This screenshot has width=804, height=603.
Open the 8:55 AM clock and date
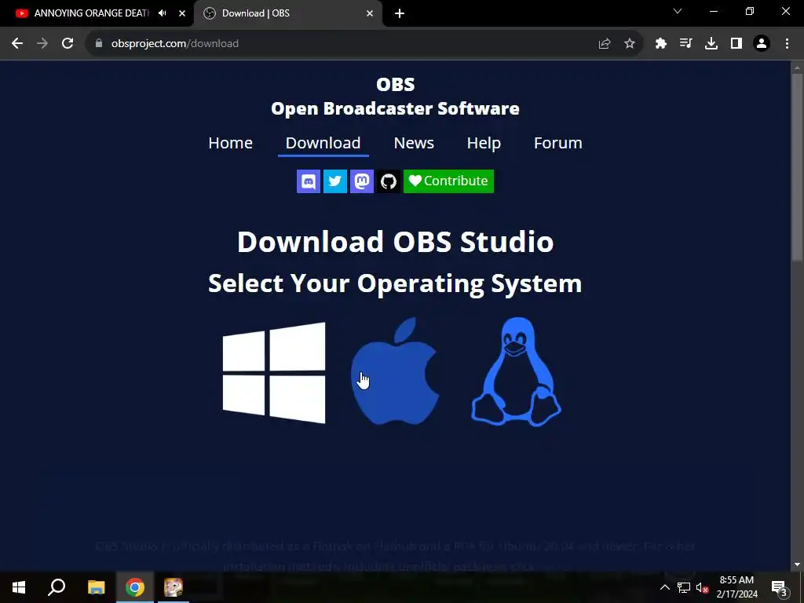736,587
